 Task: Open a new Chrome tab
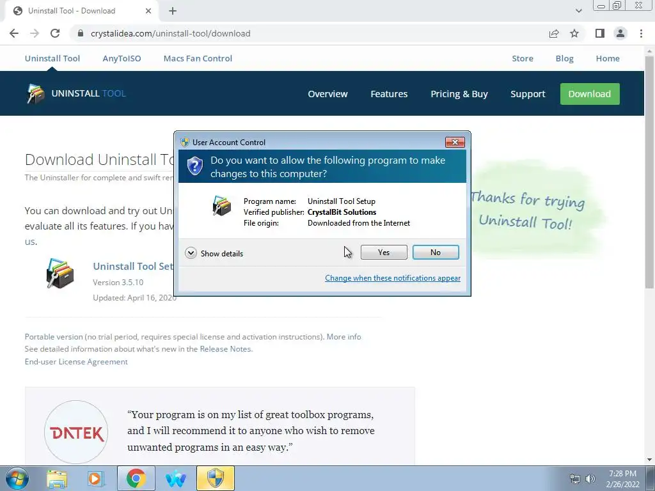tap(173, 11)
